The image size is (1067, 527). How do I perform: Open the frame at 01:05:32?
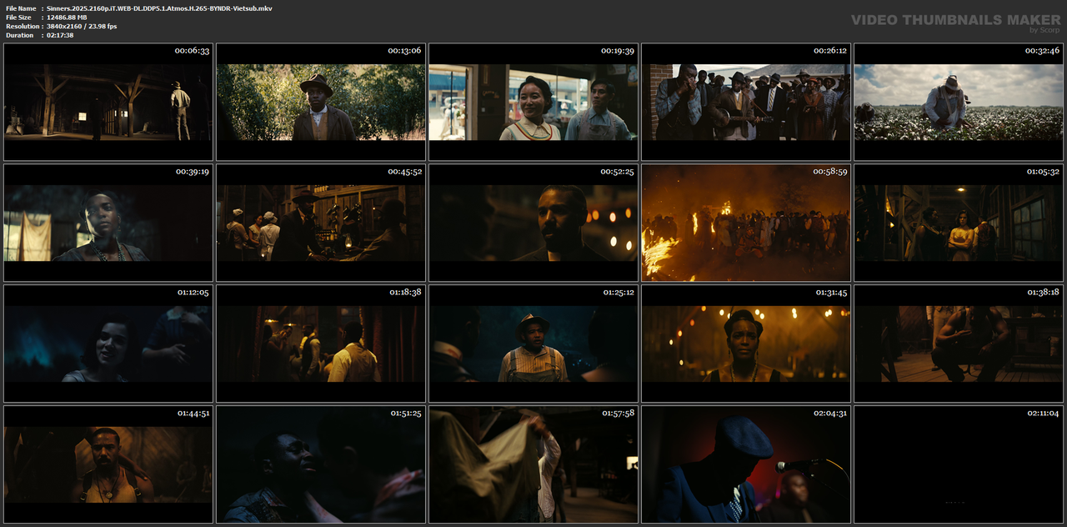pos(959,223)
